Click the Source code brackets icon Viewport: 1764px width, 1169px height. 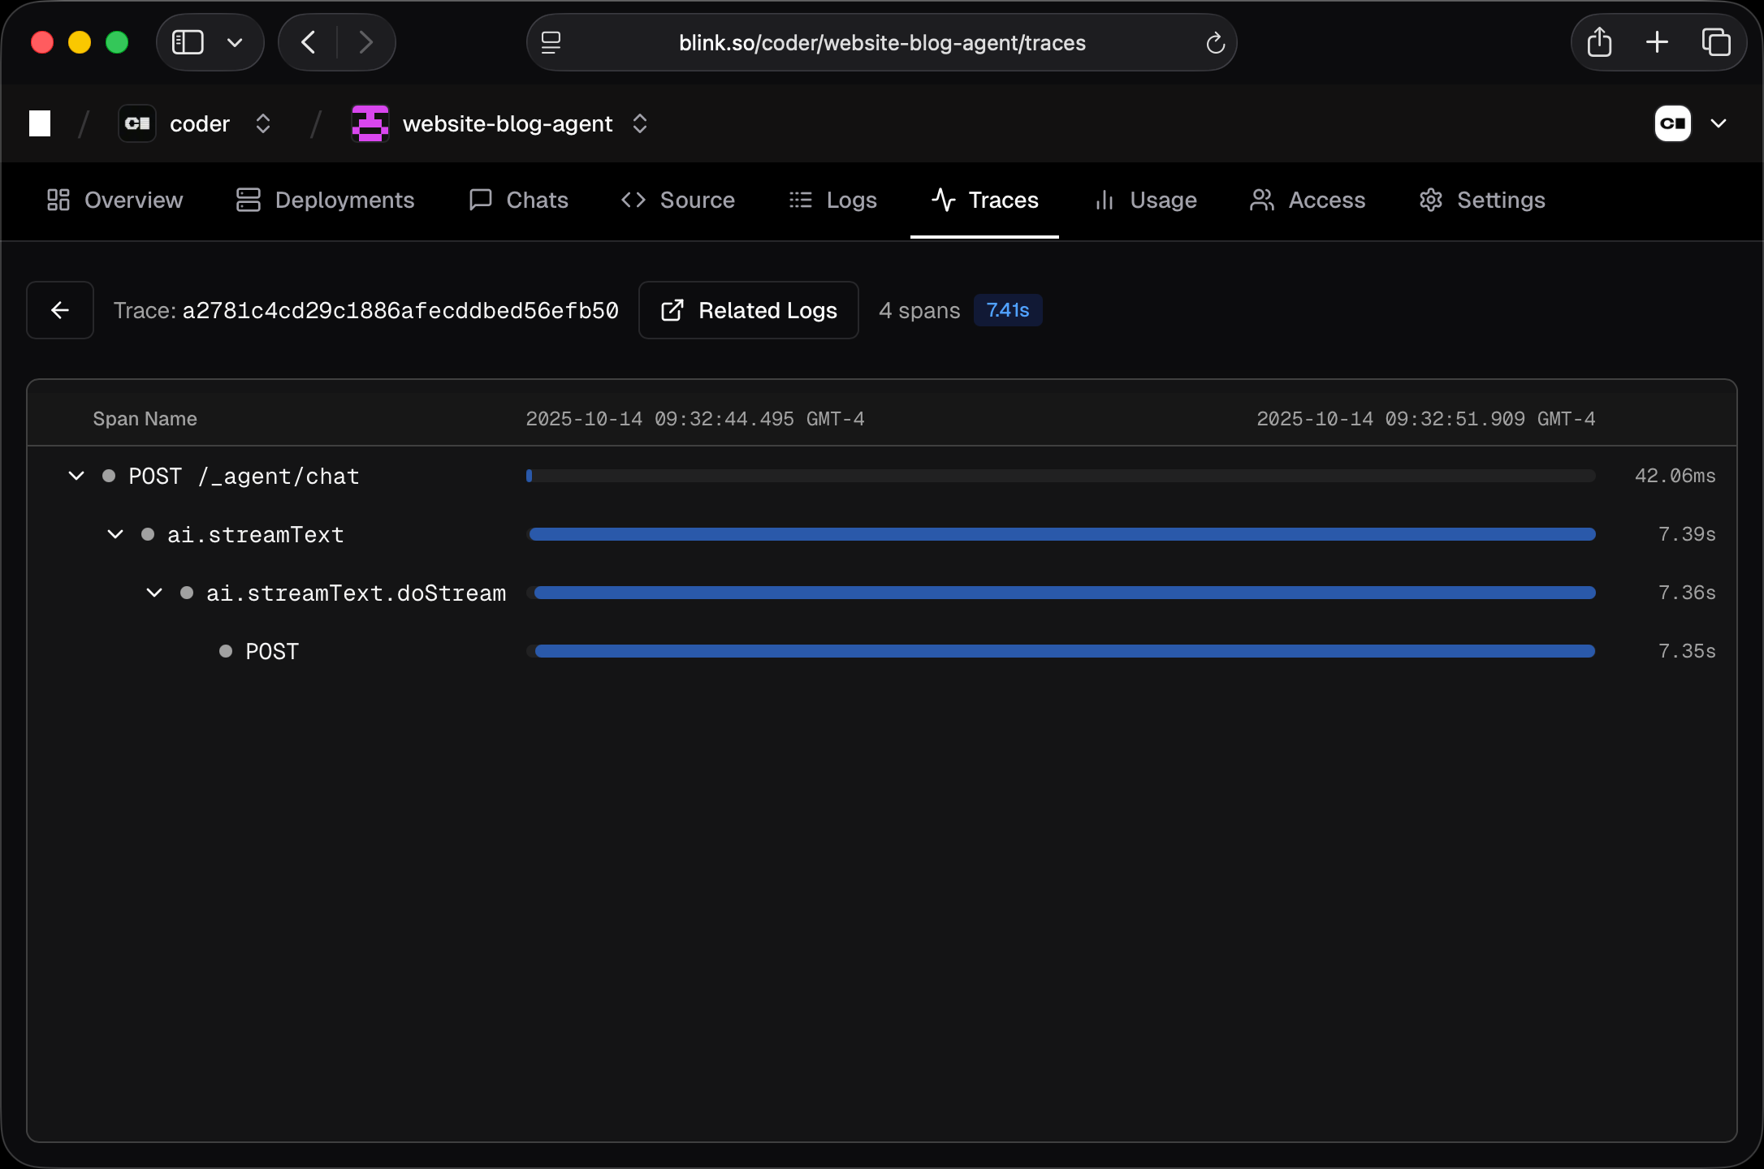633,200
